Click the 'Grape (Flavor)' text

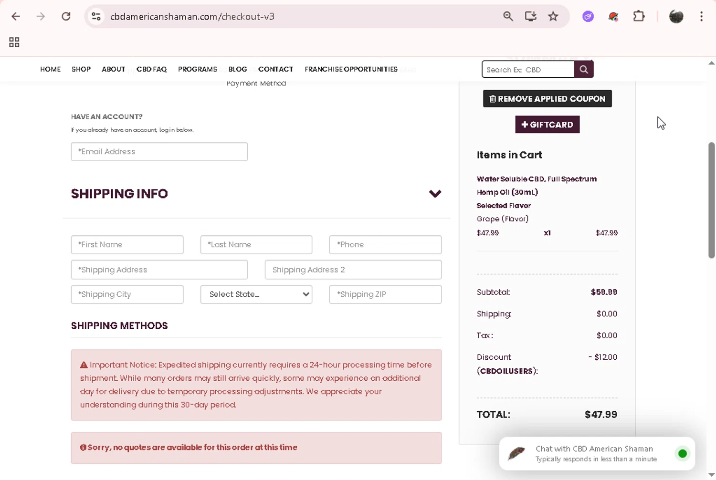(x=503, y=219)
